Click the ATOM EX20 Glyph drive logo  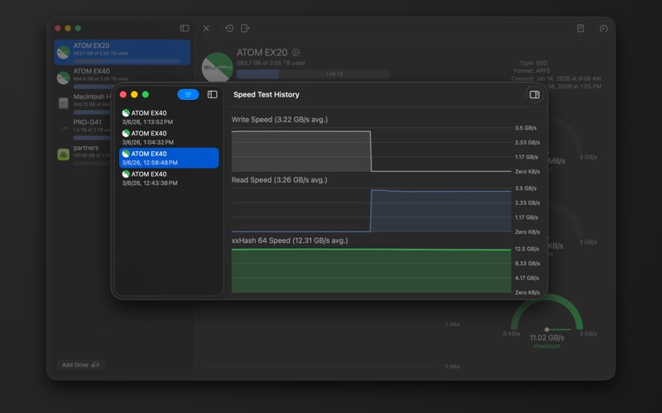[x=218, y=67]
